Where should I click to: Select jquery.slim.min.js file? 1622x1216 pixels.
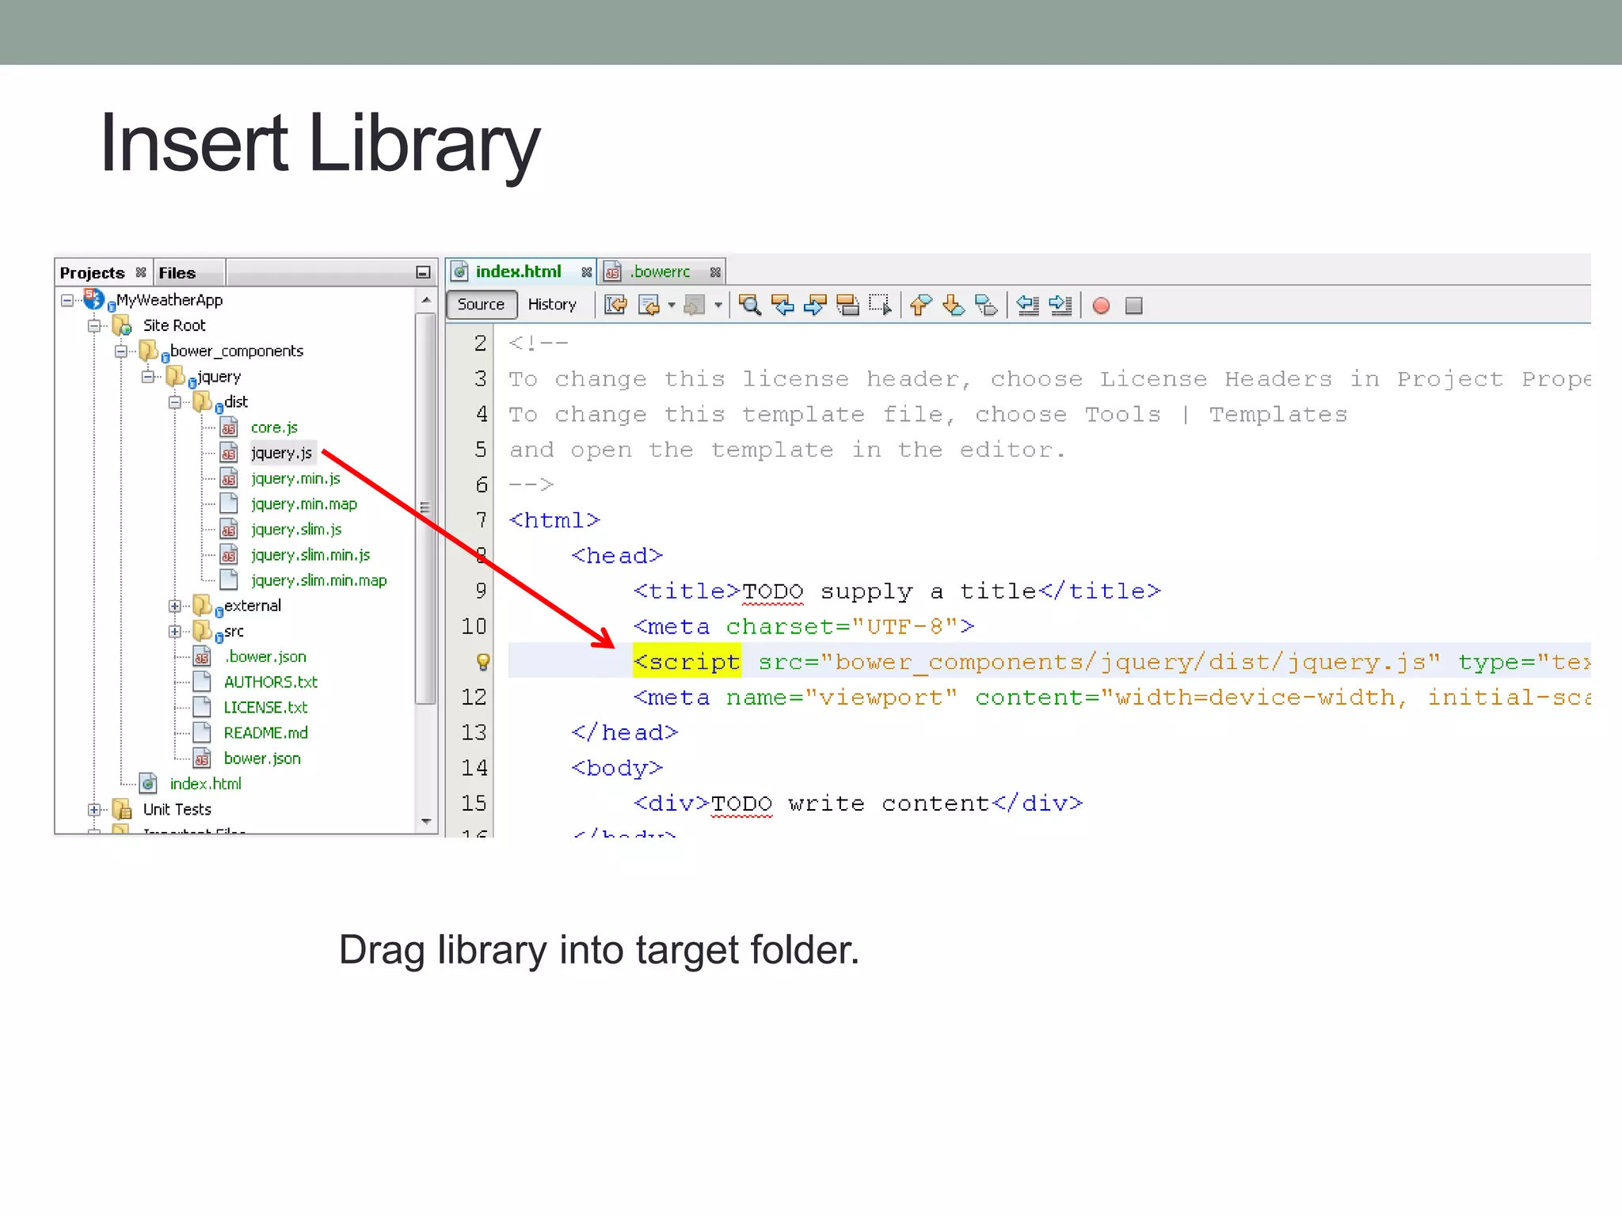coord(310,554)
